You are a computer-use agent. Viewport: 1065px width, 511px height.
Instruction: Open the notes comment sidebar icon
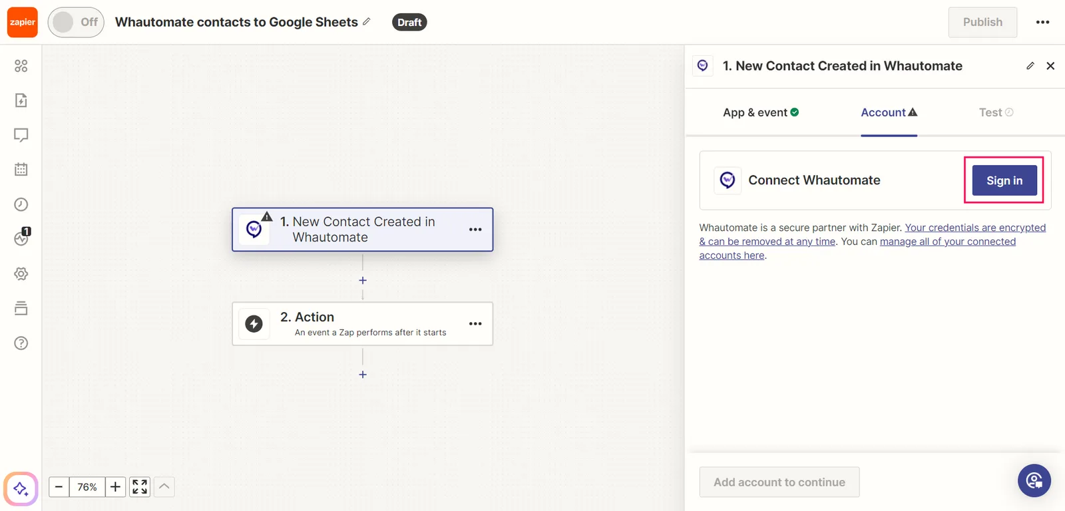click(21, 135)
